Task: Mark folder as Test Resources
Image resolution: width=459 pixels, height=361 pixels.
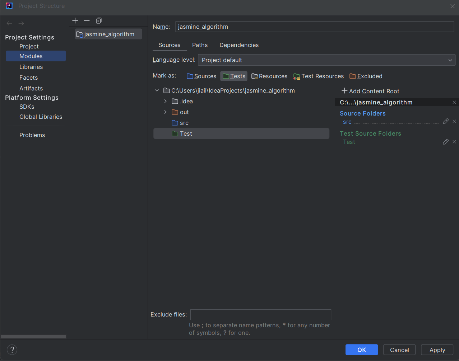Action: [x=319, y=76]
